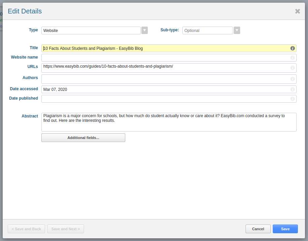Open the Type dropdown arrow
This screenshot has width=308, height=241.
[x=144, y=30]
